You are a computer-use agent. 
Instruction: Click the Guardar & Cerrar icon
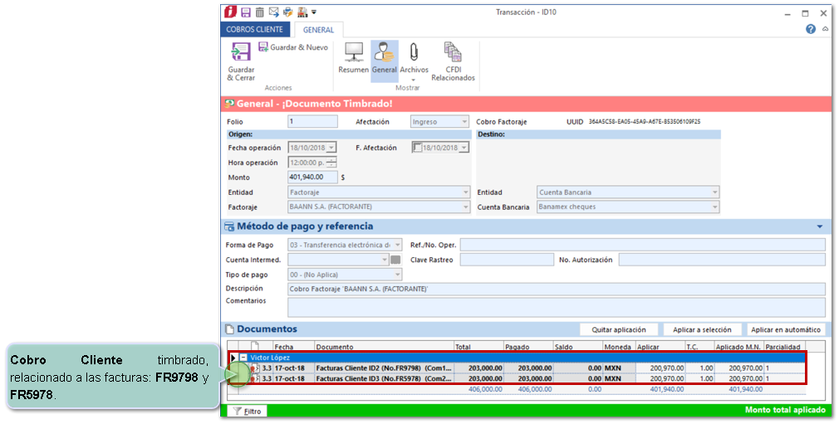pyautogui.click(x=241, y=54)
